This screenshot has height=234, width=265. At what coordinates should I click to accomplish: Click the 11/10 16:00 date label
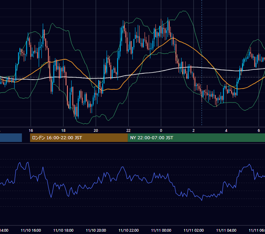31,230
